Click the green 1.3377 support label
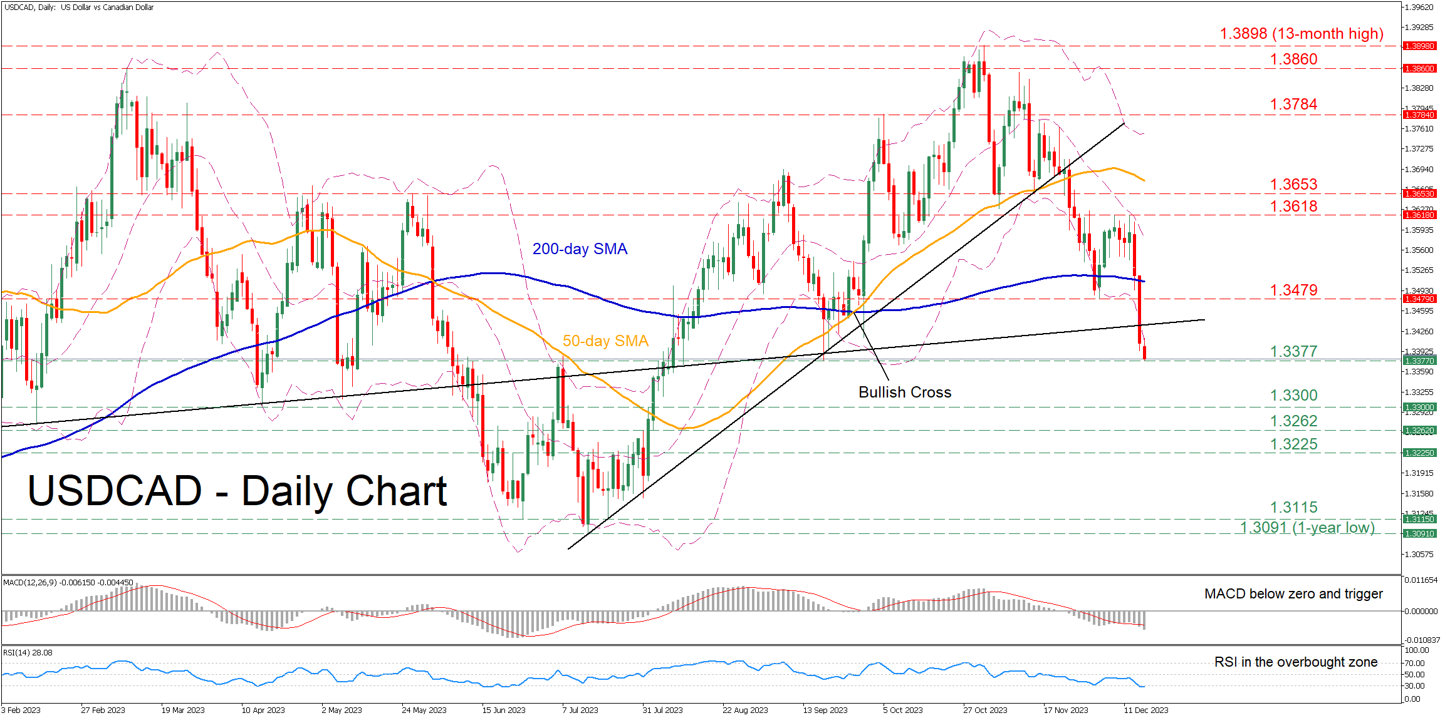This screenshot has width=1445, height=718. pyautogui.click(x=1293, y=352)
